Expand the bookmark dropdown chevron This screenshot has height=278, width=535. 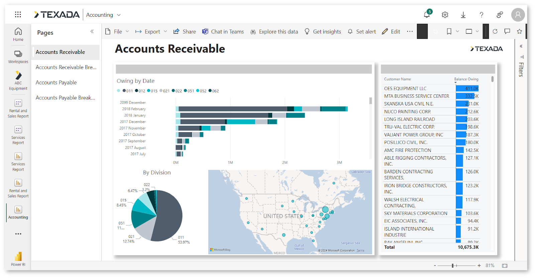(x=457, y=31)
